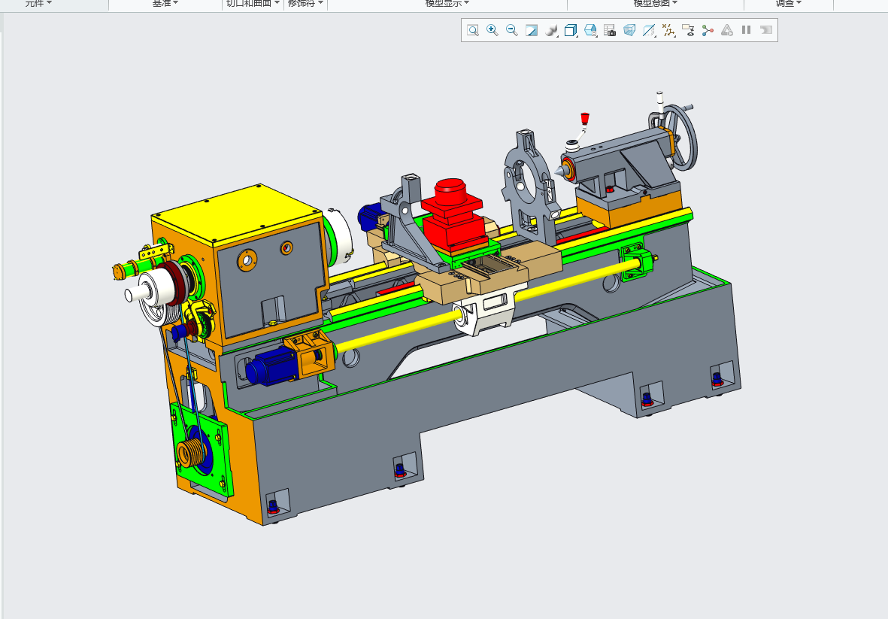This screenshot has width=888, height=619.
Task: Toggle the Annotation Display icon
Action: 688,31
